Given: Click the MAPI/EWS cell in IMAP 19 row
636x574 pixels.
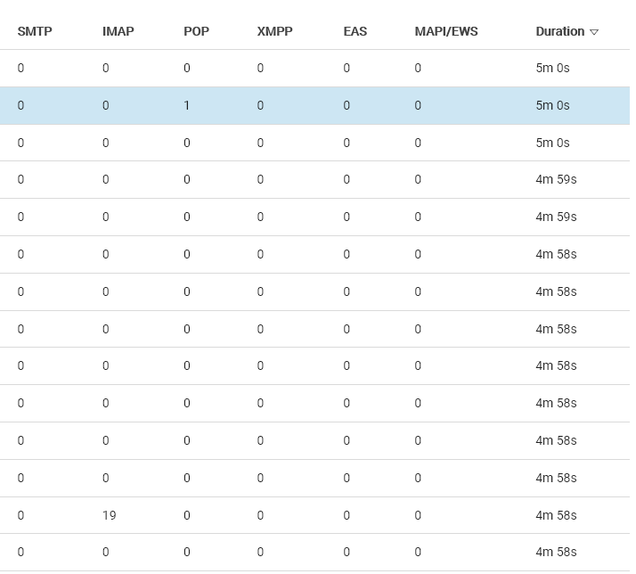Looking at the screenshot, I should pyautogui.click(x=418, y=515).
